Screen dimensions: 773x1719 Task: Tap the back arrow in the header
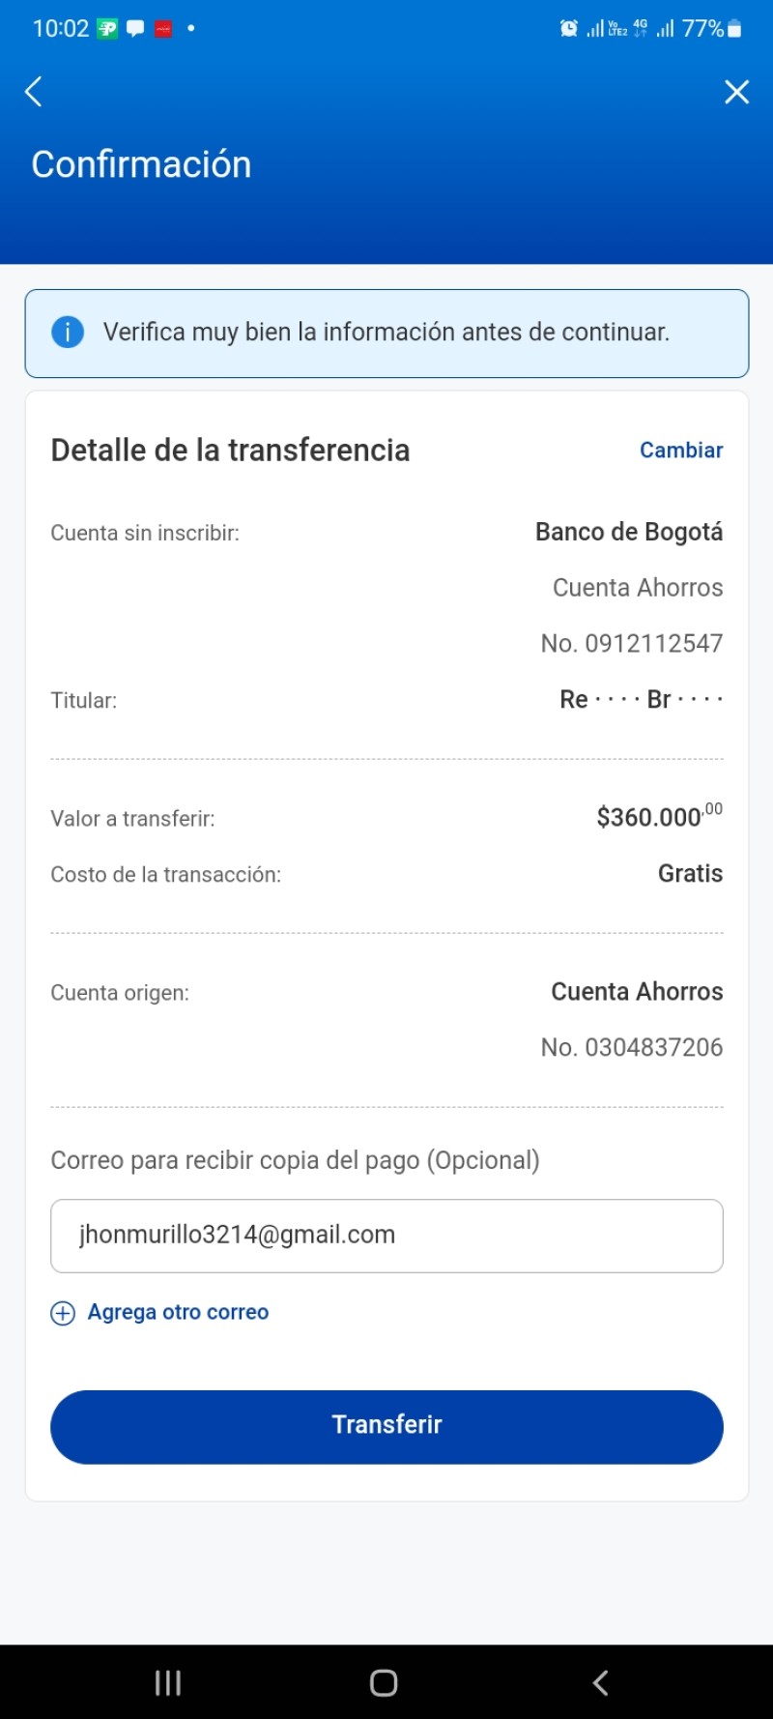[x=34, y=92]
